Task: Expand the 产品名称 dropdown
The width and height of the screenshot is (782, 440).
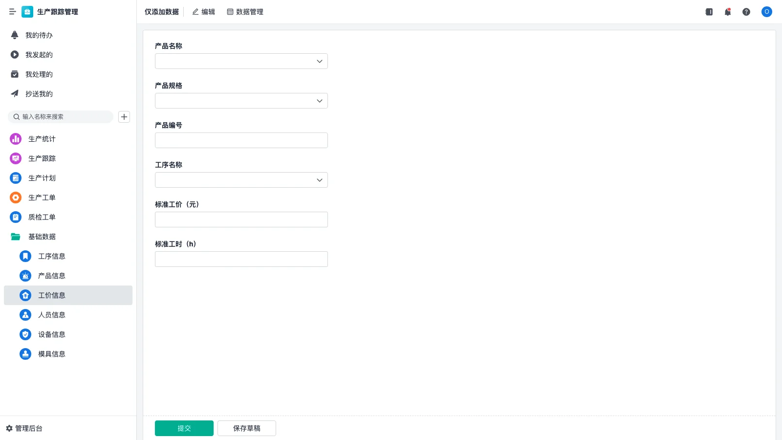Action: 241,61
